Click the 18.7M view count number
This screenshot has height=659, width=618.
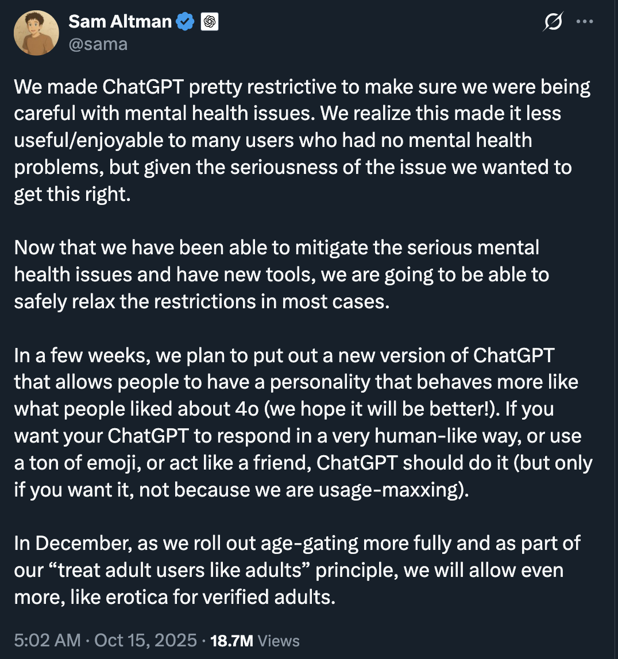pos(232,641)
